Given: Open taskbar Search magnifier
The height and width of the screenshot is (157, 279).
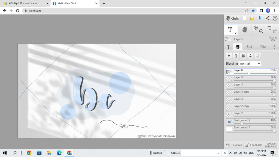Looking at the screenshot, I should [15, 153].
